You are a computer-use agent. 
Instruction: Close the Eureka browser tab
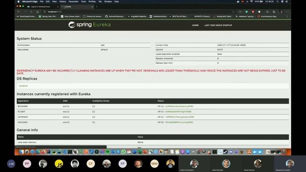[x=92, y=7]
